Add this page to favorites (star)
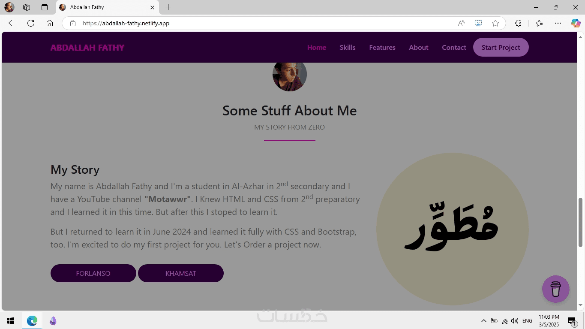Screen dimensions: 585x329 495,23
